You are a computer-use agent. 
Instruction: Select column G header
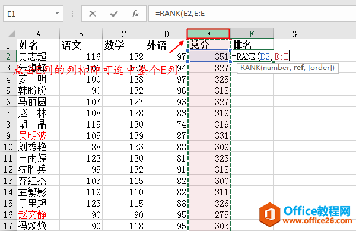point(294,34)
